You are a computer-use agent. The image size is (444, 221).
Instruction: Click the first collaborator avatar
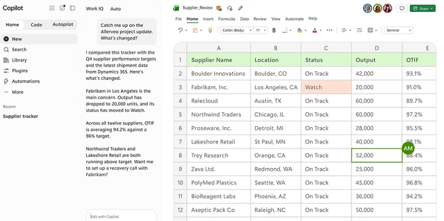pyautogui.click(x=367, y=8)
